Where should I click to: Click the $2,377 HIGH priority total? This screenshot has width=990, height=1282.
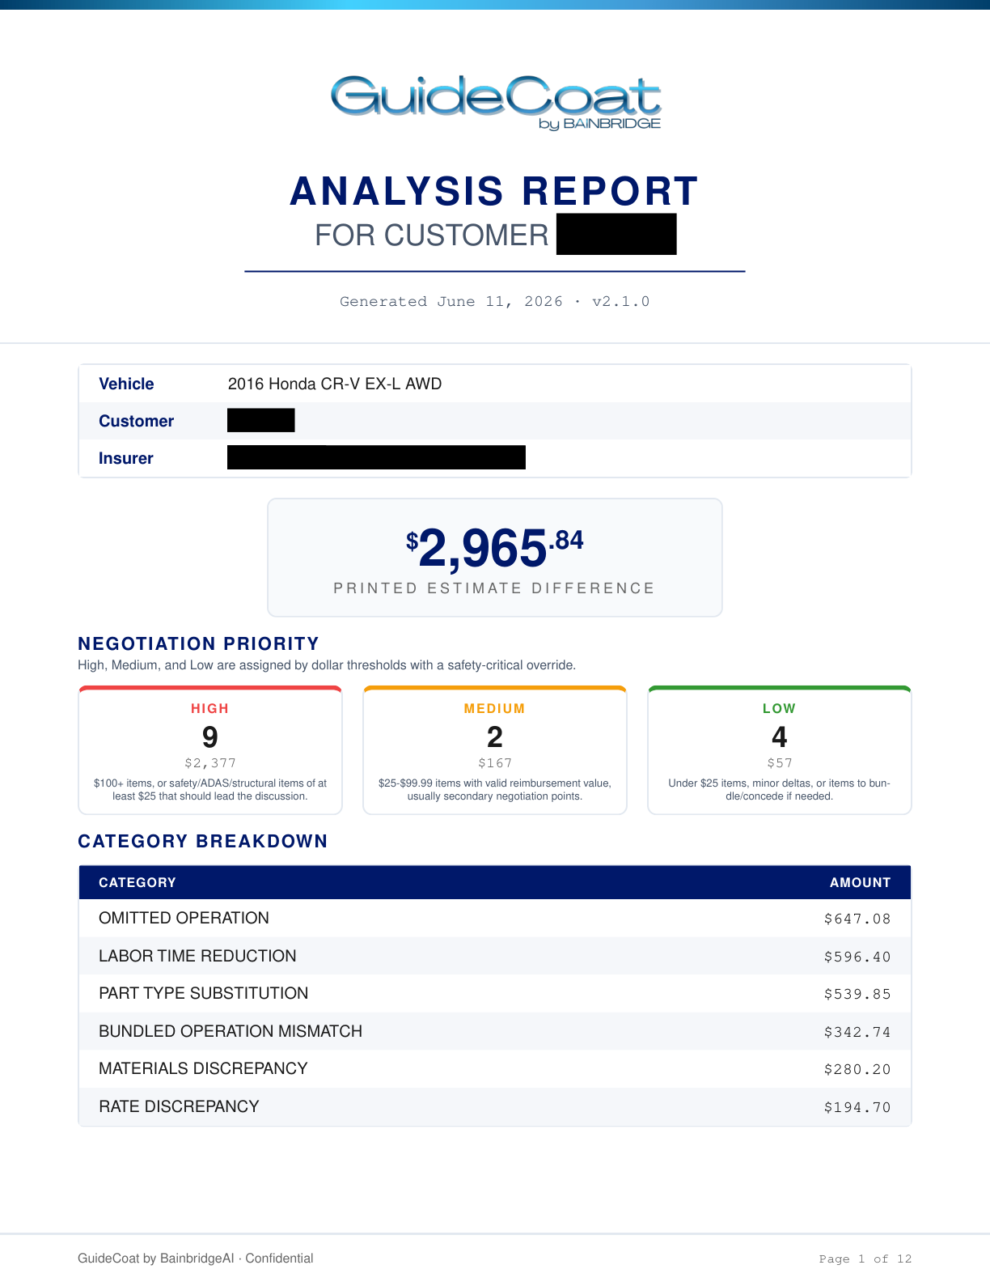210,763
